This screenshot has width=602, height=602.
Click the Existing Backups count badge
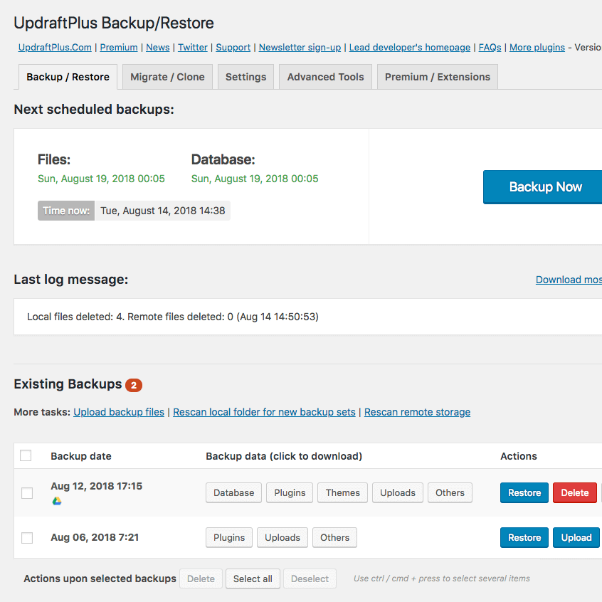pos(134,385)
